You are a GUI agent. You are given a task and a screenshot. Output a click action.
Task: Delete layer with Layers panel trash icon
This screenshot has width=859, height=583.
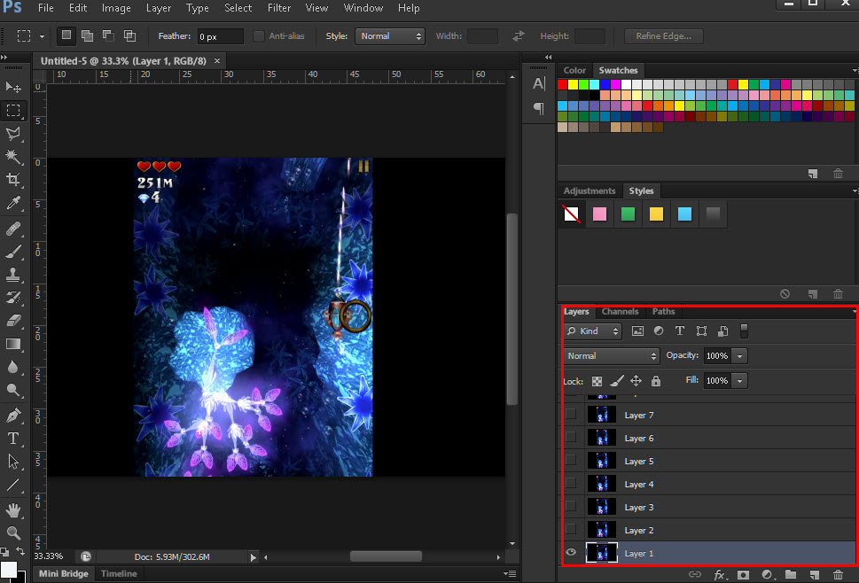839,574
